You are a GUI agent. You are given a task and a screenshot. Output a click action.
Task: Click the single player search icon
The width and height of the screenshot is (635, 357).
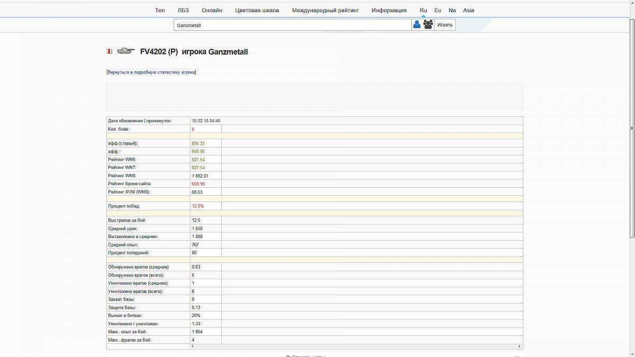pos(417,24)
